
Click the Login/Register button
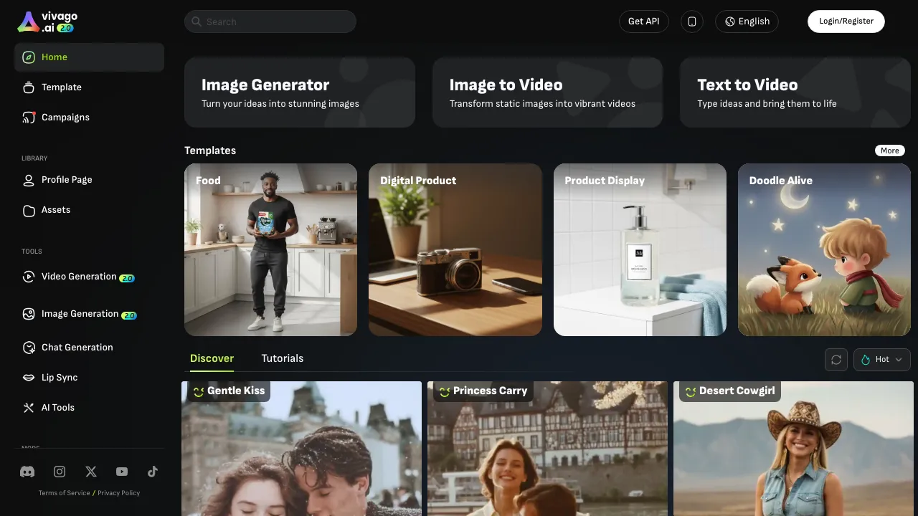click(846, 21)
